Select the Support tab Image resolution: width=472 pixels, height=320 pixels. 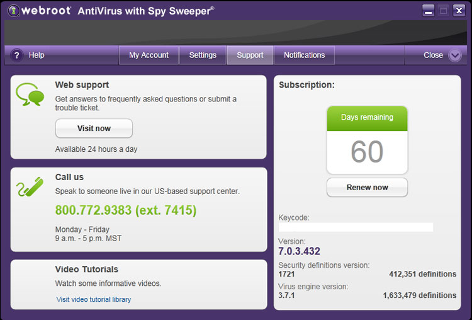pyautogui.click(x=250, y=55)
